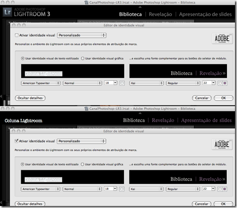
Task: Open identity text color swatch in lower dialog
Action: [x=122, y=189]
